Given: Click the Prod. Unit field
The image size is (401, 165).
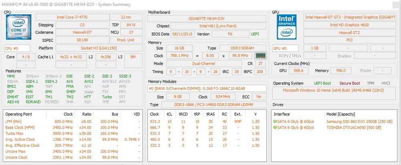Looking at the screenshot, I should point(126,40).
